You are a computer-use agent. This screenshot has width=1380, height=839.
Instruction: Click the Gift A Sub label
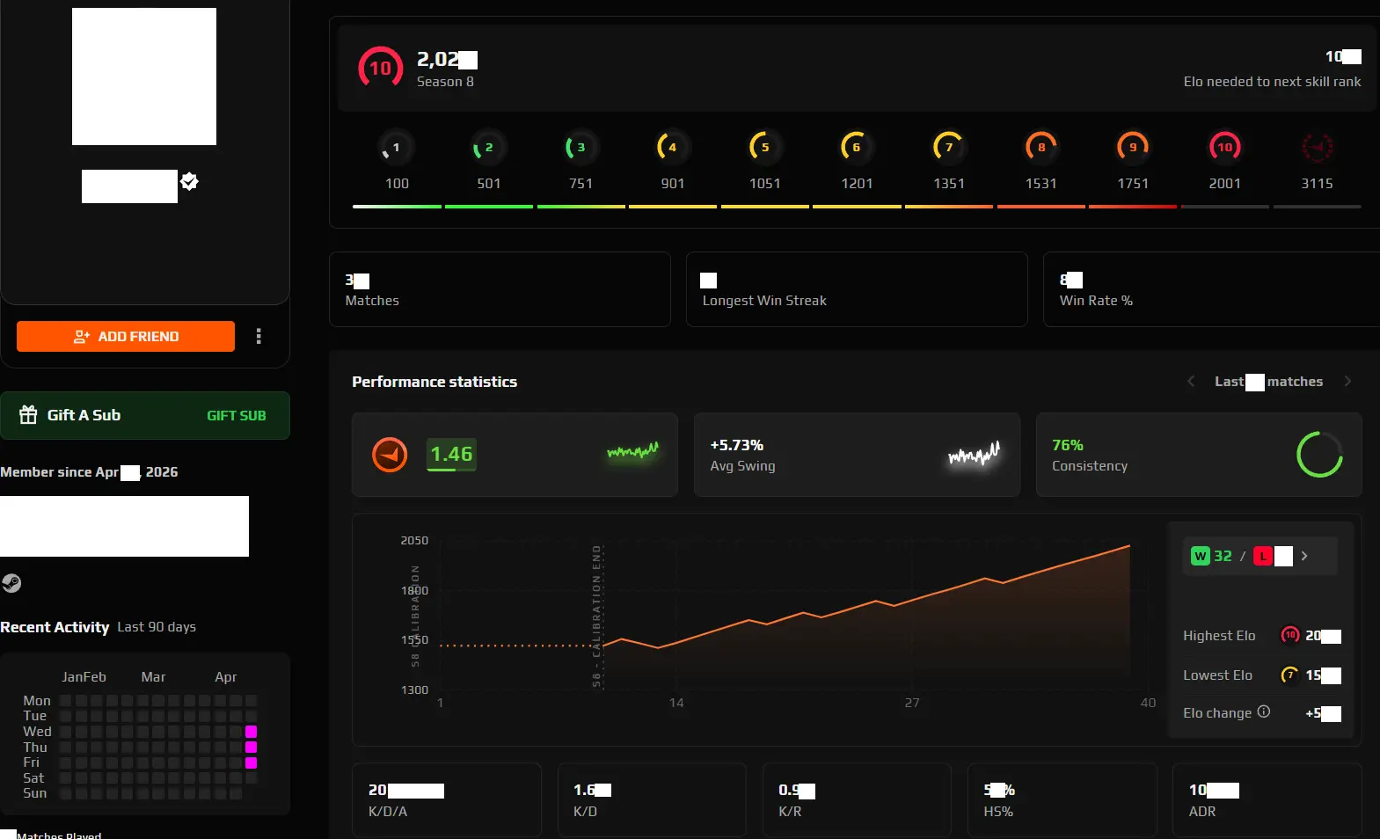pyautogui.click(x=84, y=415)
